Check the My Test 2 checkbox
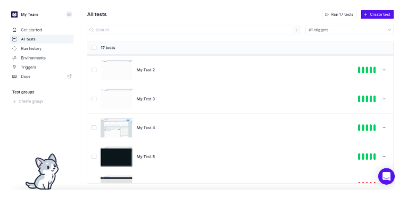Image resolution: width=399 pixels, height=197 pixels. pos(94,70)
